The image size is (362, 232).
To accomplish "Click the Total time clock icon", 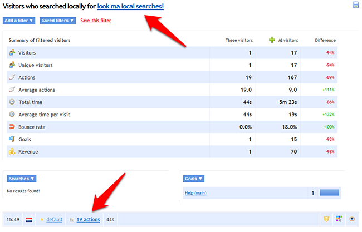I will (x=12, y=102).
